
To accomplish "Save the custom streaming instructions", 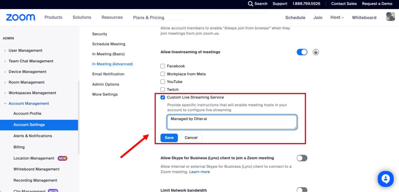I will pyautogui.click(x=169, y=138).
